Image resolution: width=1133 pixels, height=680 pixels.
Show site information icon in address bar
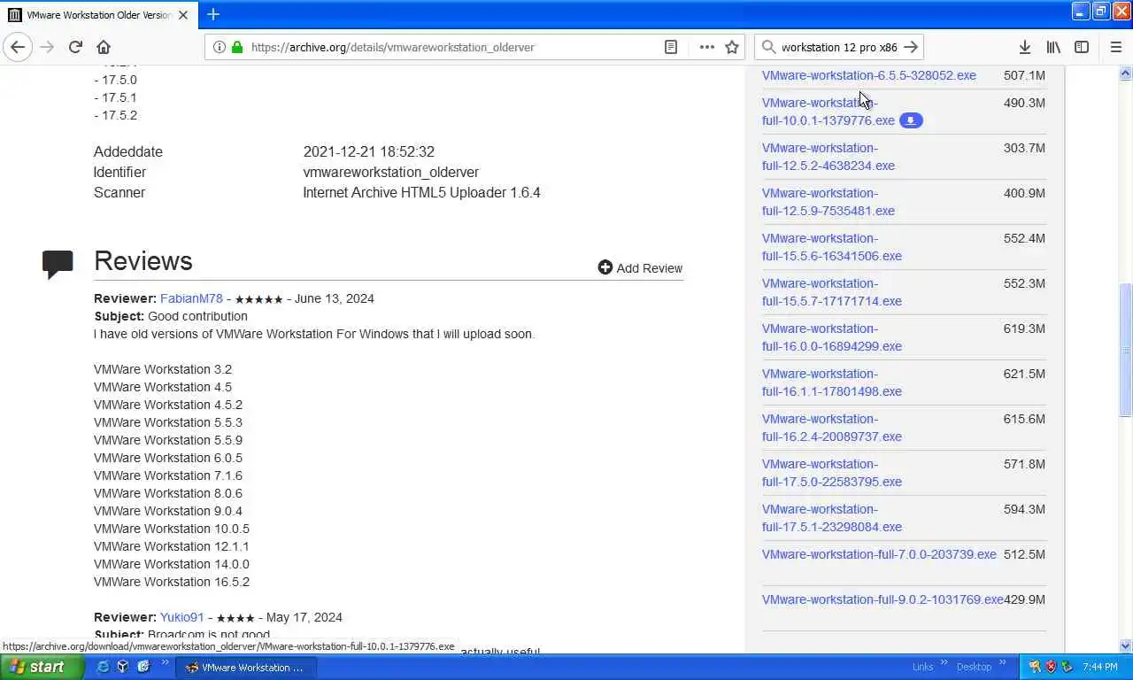(220, 47)
